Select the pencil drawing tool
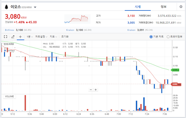 [13, 37]
